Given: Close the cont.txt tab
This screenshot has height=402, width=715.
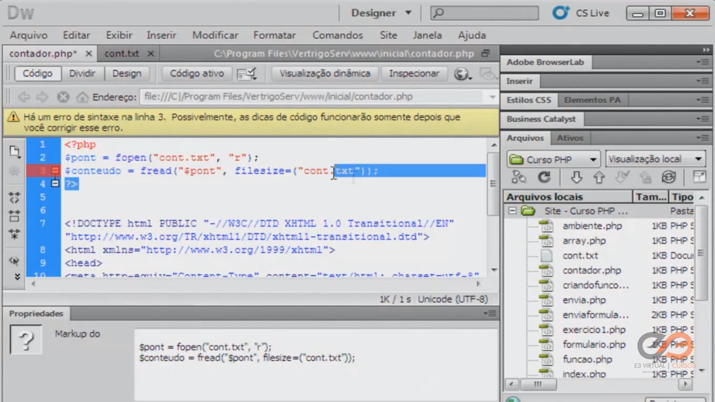Looking at the screenshot, I should (151, 54).
